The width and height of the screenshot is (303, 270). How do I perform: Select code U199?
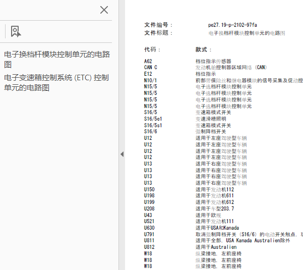point(149,202)
